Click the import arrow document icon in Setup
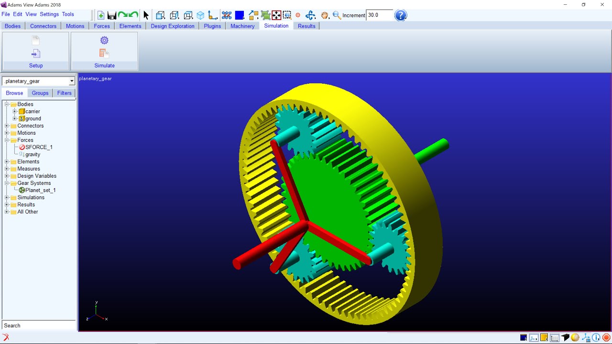This screenshot has width=612, height=344. pos(36,54)
